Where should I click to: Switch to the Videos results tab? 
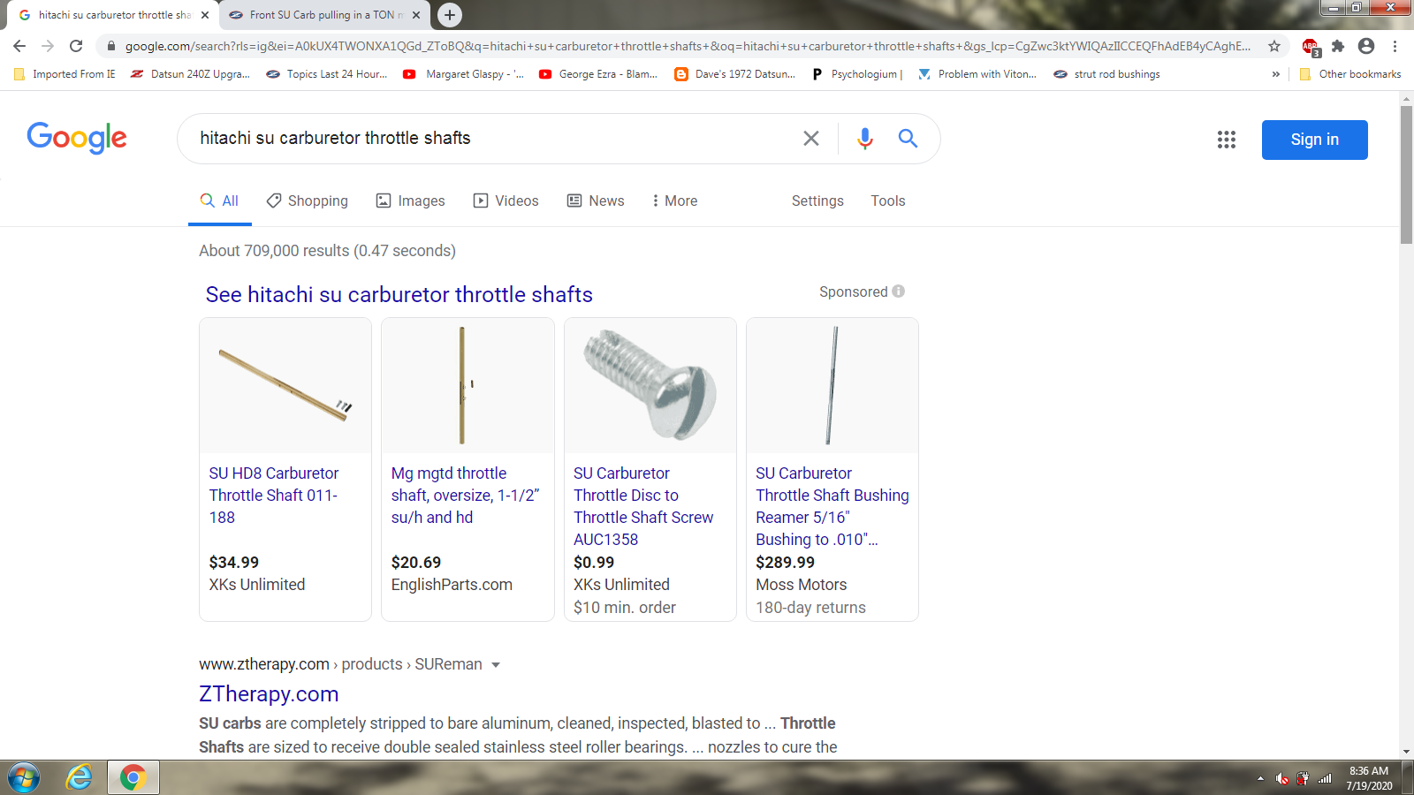[506, 201]
